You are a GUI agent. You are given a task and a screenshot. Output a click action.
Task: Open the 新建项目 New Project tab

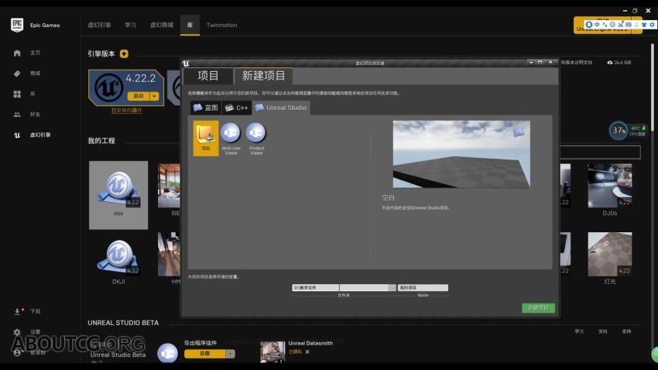[x=263, y=76]
